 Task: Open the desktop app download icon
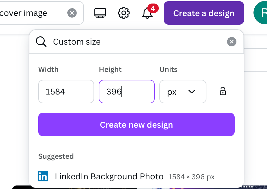click(100, 13)
